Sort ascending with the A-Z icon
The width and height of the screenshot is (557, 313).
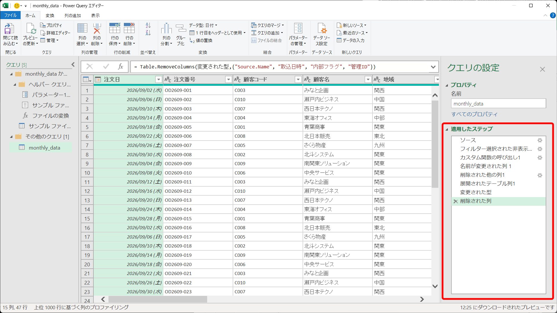(148, 25)
